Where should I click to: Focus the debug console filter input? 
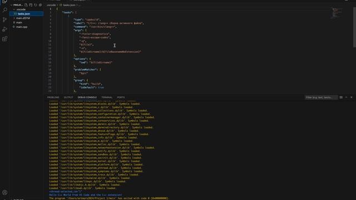coord(321,97)
